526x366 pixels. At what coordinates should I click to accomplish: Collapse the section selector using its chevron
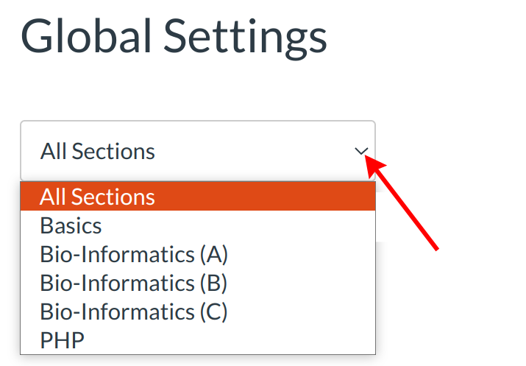(361, 151)
